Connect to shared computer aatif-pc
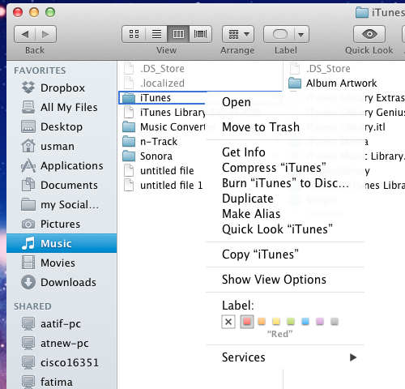Screen dimensions: 405x389 (62, 323)
